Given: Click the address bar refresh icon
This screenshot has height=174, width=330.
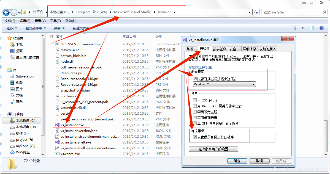Looking at the screenshot, I should point(256,12).
